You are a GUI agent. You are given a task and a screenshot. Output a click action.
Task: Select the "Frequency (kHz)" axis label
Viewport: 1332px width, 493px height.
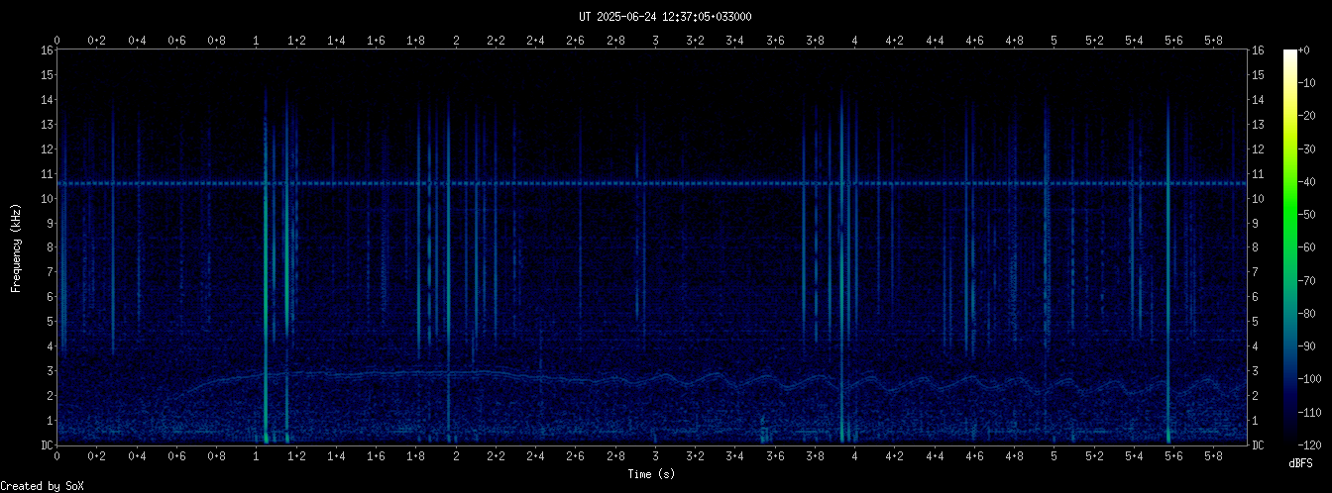click(x=16, y=247)
